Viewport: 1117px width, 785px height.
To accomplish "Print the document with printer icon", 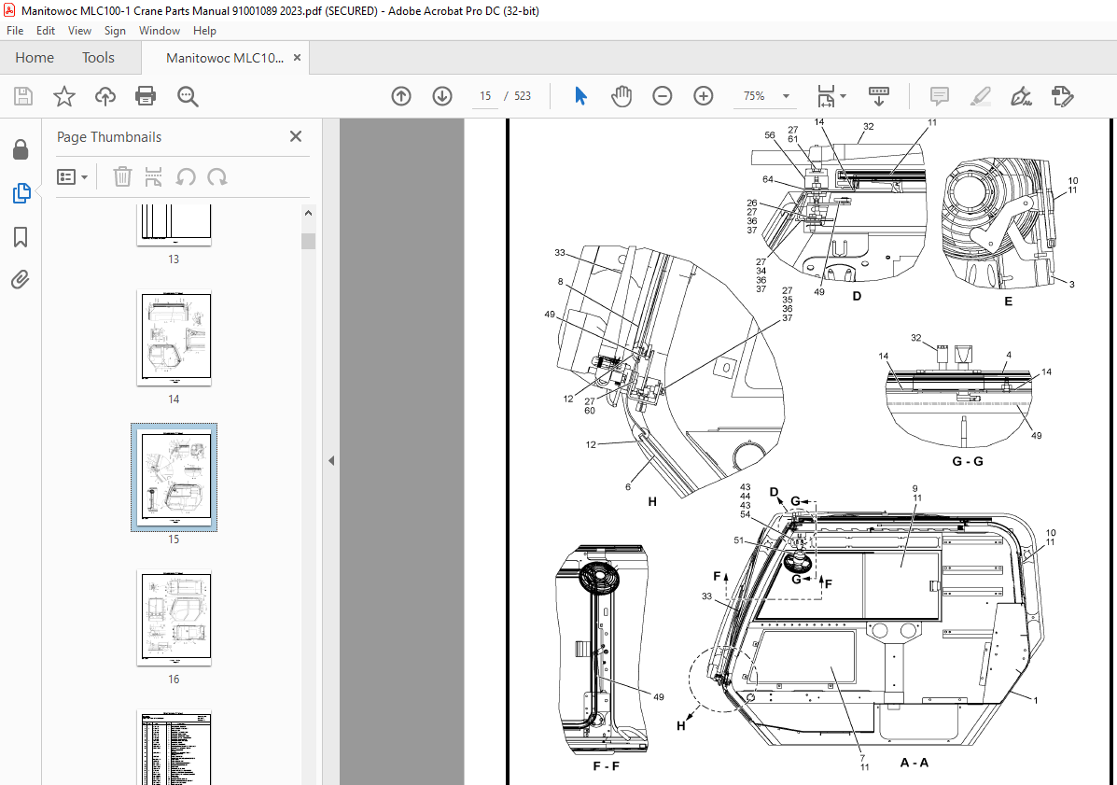I will click(146, 96).
